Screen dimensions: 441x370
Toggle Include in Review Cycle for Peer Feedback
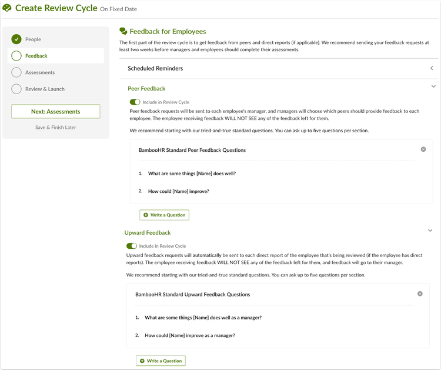(x=135, y=102)
